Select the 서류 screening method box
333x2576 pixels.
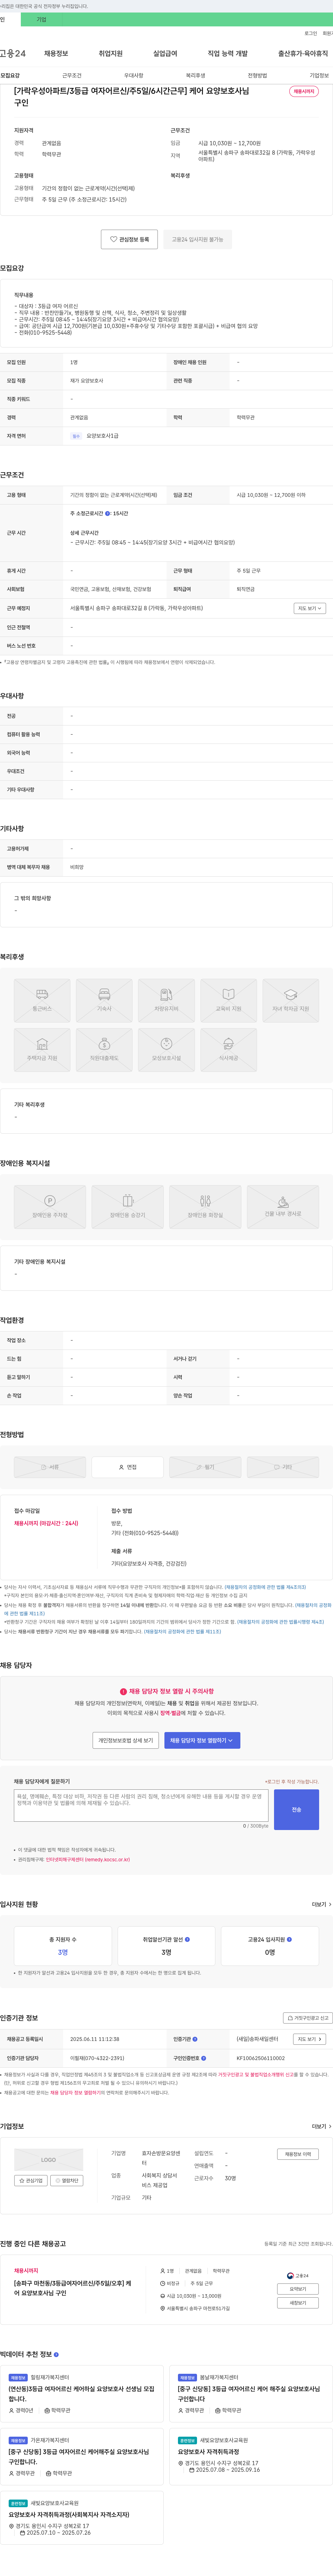50,1467
